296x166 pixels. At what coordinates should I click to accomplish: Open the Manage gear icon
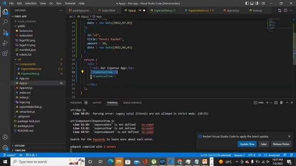tap(5, 148)
